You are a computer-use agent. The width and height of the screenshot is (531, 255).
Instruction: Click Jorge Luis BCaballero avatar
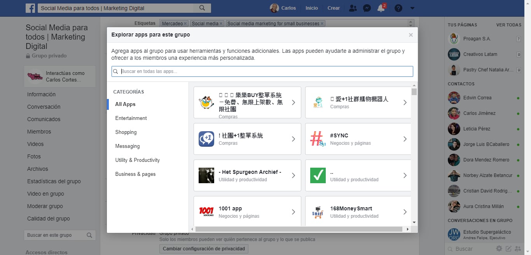(x=454, y=144)
